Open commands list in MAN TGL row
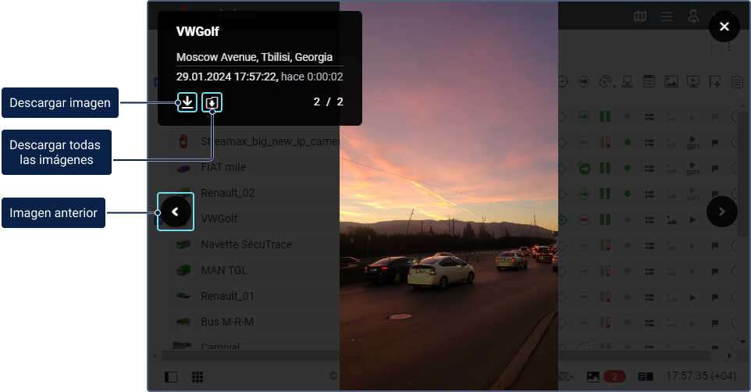Image resolution: width=751 pixels, height=392 pixels. tap(650, 272)
